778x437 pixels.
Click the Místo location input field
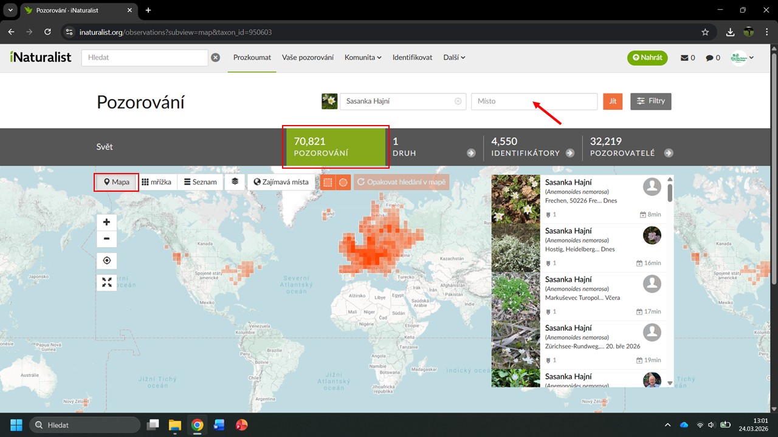[534, 101]
